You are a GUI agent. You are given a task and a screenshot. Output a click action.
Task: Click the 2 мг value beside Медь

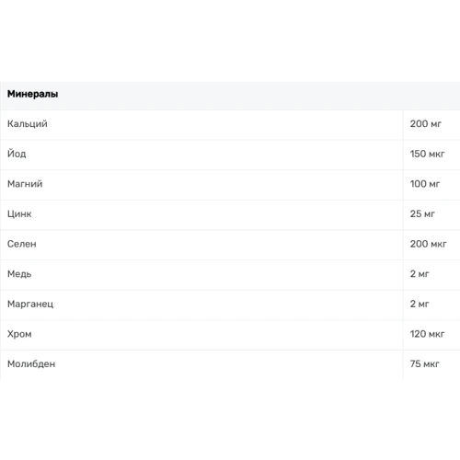click(x=420, y=274)
